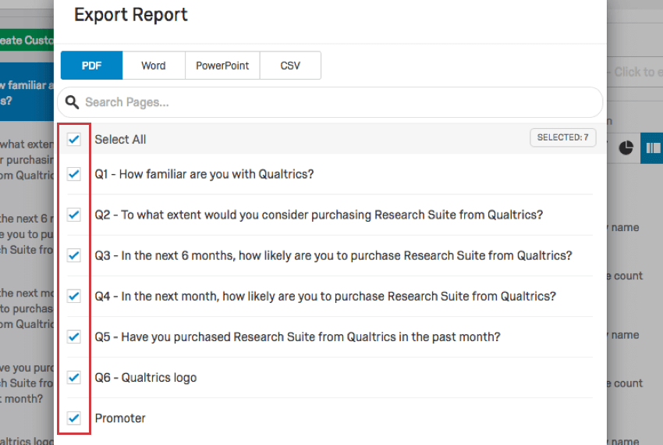The image size is (663, 445).
Task: Select the bar chart visualization icon
Action: (x=652, y=147)
